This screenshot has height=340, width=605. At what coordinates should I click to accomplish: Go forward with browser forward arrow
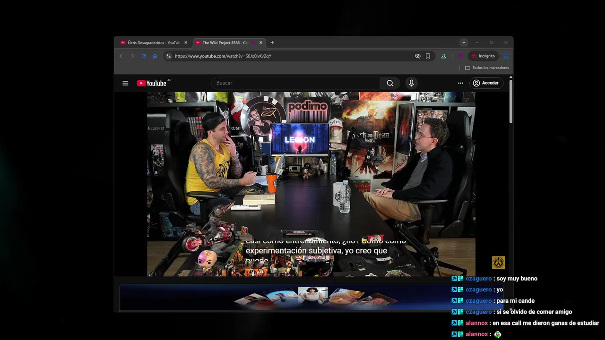[x=132, y=56]
